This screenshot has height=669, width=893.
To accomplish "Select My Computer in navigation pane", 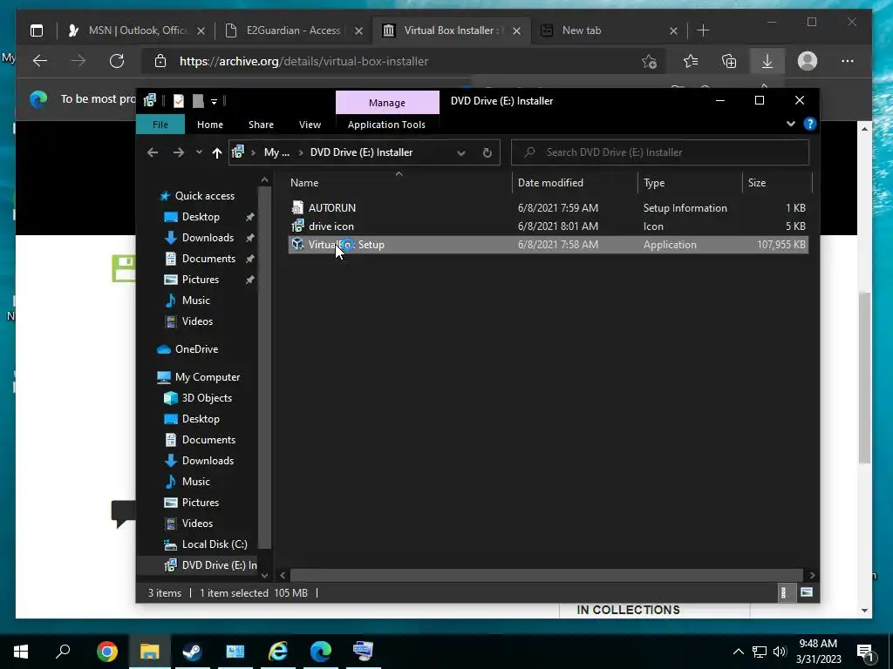I will [x=208, y=377].
